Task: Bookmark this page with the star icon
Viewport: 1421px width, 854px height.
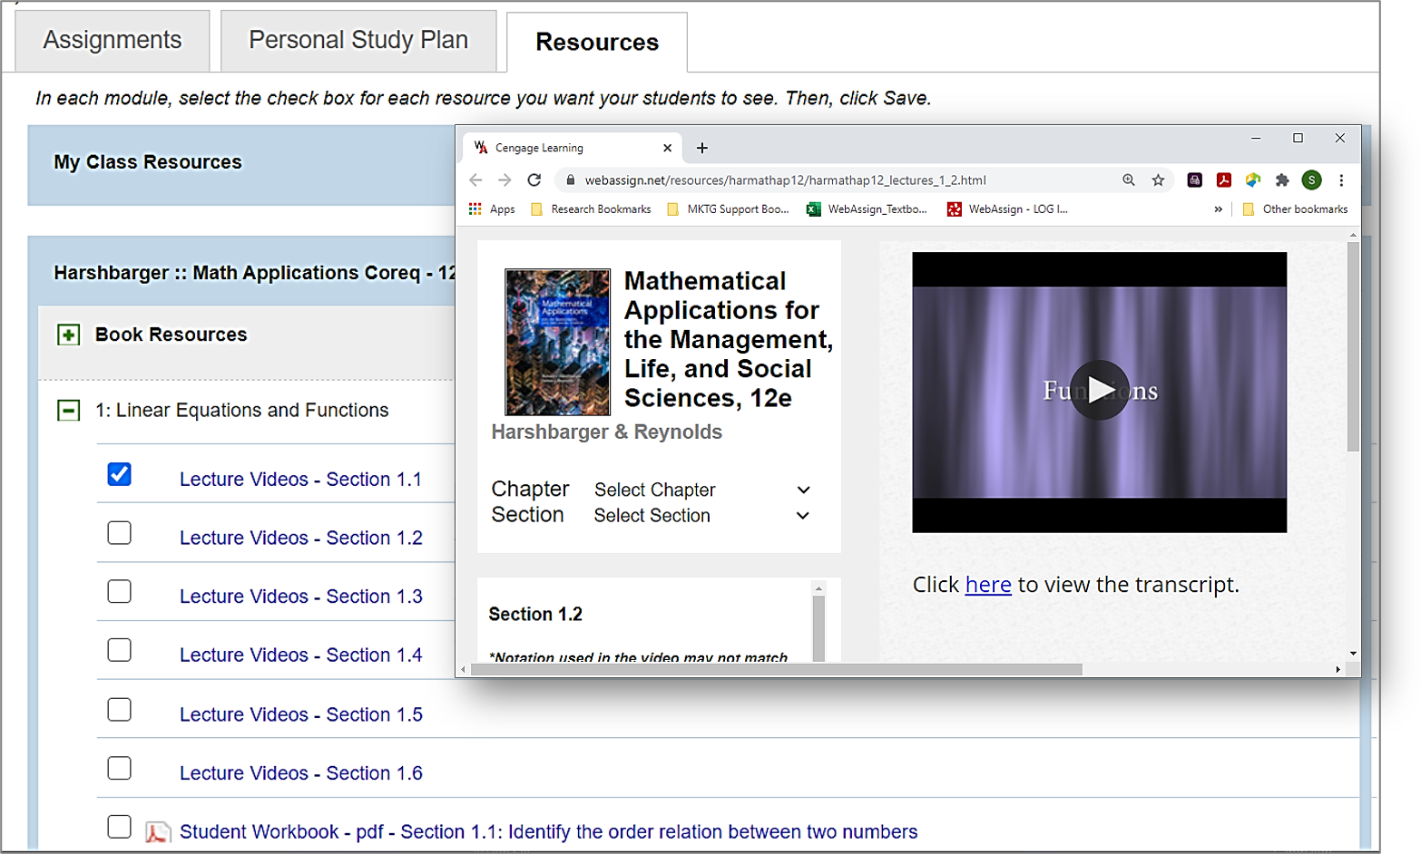Action: 1158,180
